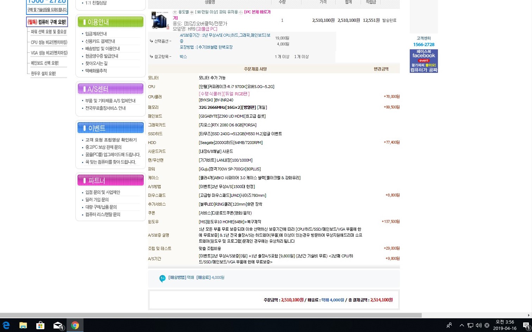Open 꿈을(PC를) 업그레이드해 드립니다 link
Viewport: 532px width, 332px height.
[113, 155]
